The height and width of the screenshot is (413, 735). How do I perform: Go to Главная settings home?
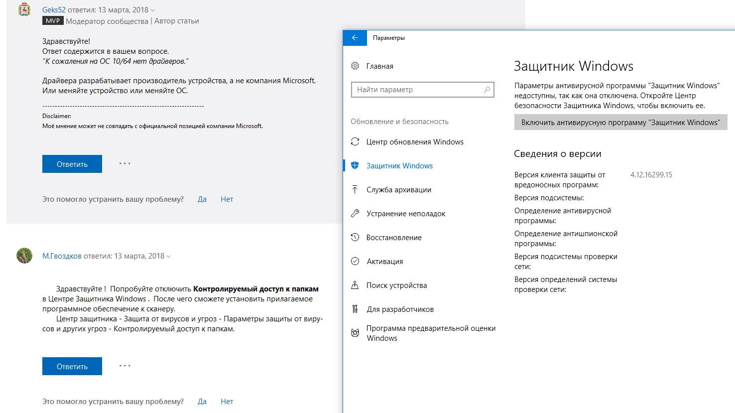pos(379,66)
